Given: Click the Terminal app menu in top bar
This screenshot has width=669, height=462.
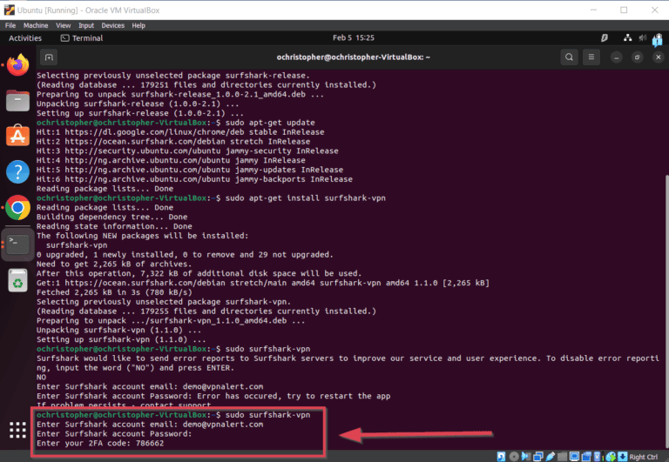Looking at the screenshot, I should 81,38.
